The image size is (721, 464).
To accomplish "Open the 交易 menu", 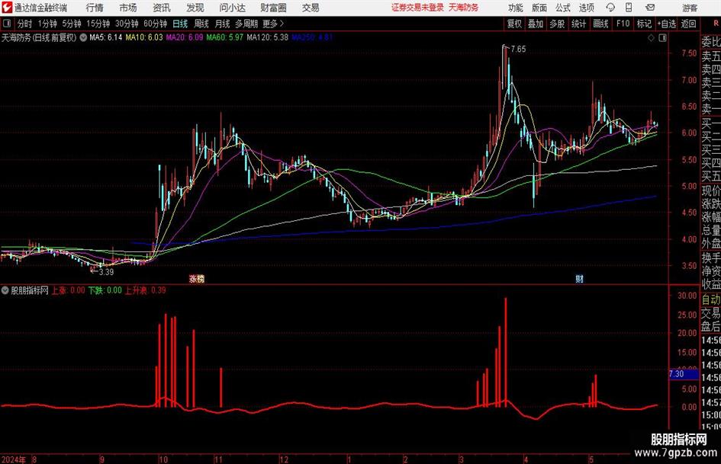I will pos(311,8).
